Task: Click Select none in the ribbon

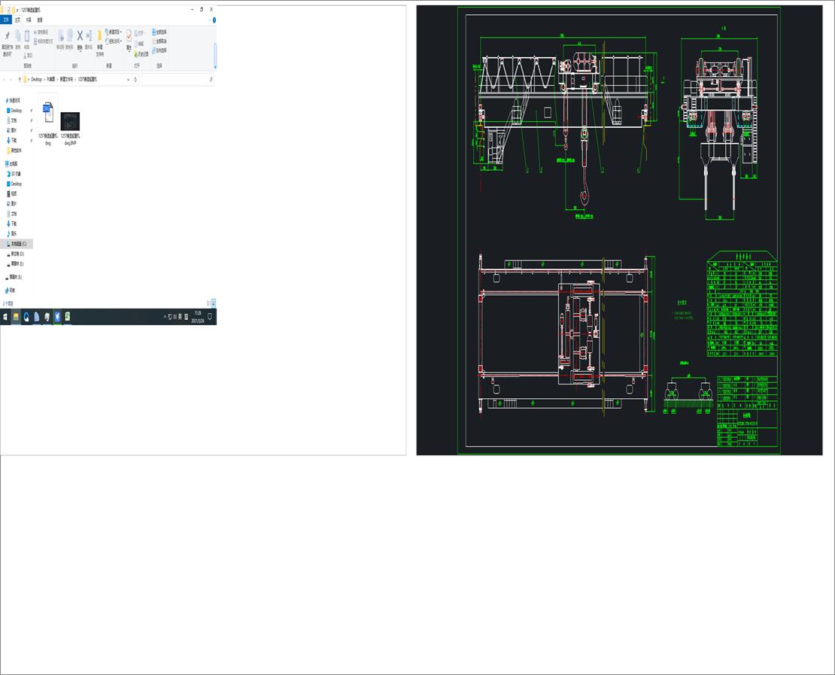Action: point(159,41)
